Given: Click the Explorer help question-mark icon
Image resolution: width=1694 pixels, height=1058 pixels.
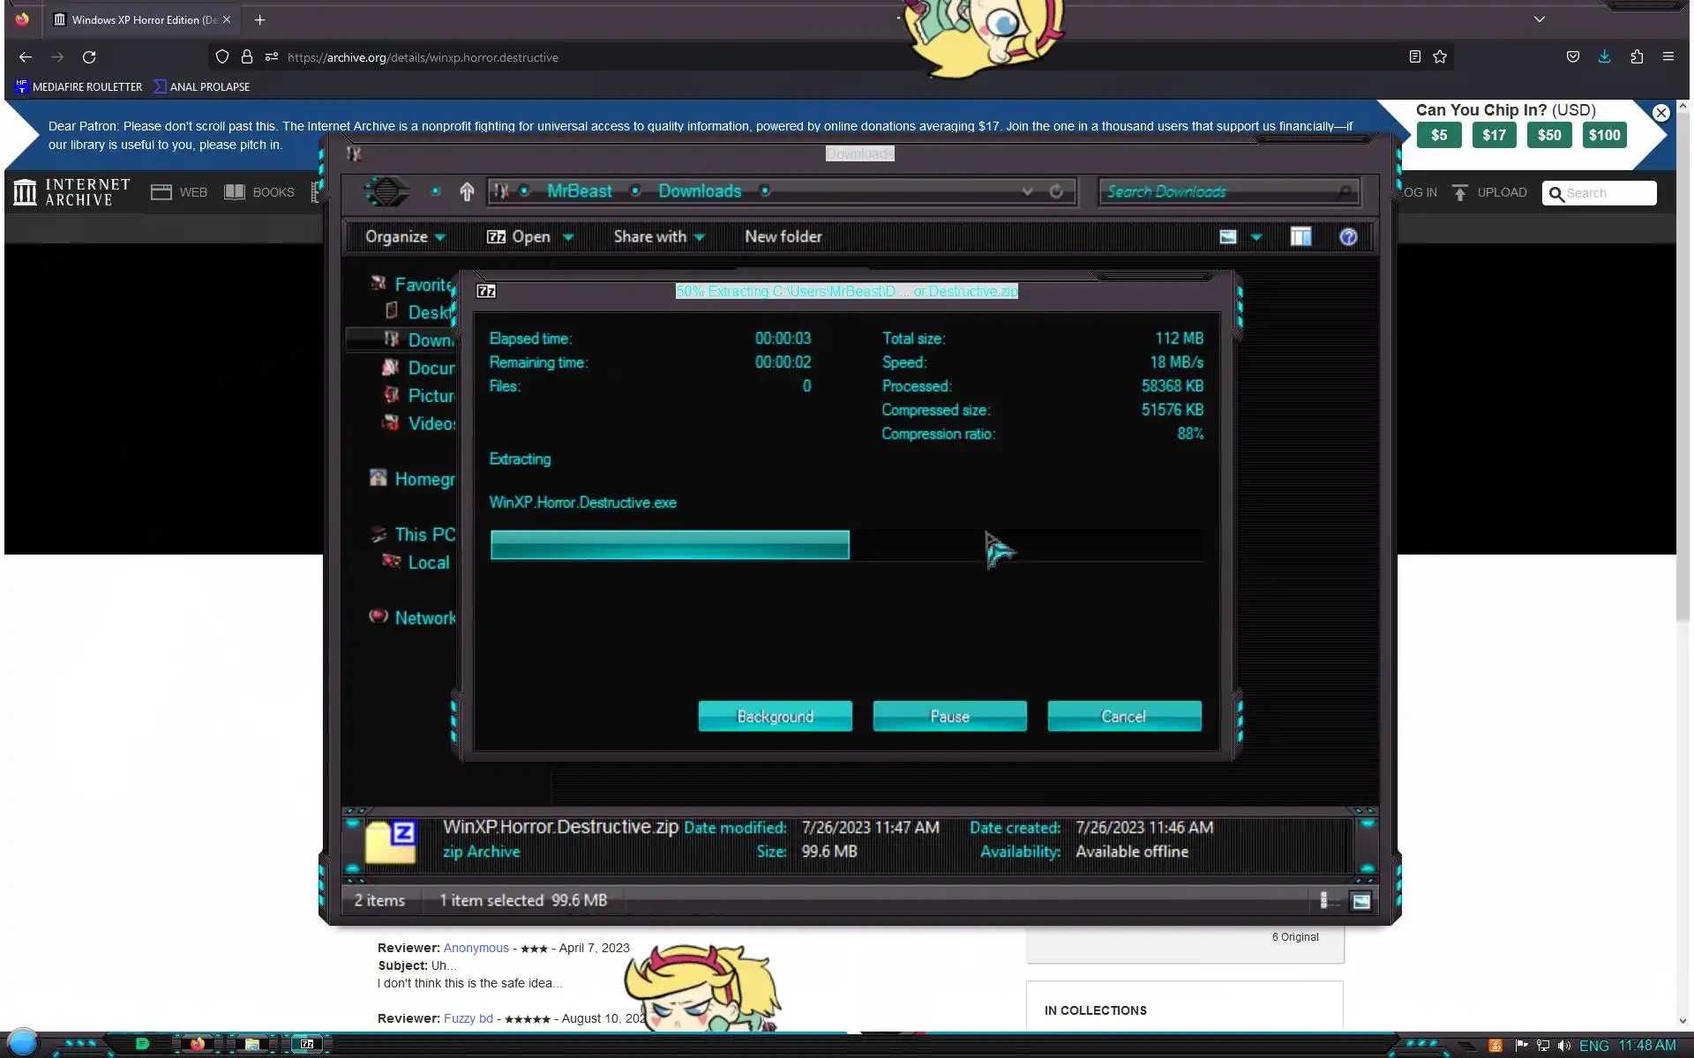Looking at the screenshot, I should tap(1347, 236).
